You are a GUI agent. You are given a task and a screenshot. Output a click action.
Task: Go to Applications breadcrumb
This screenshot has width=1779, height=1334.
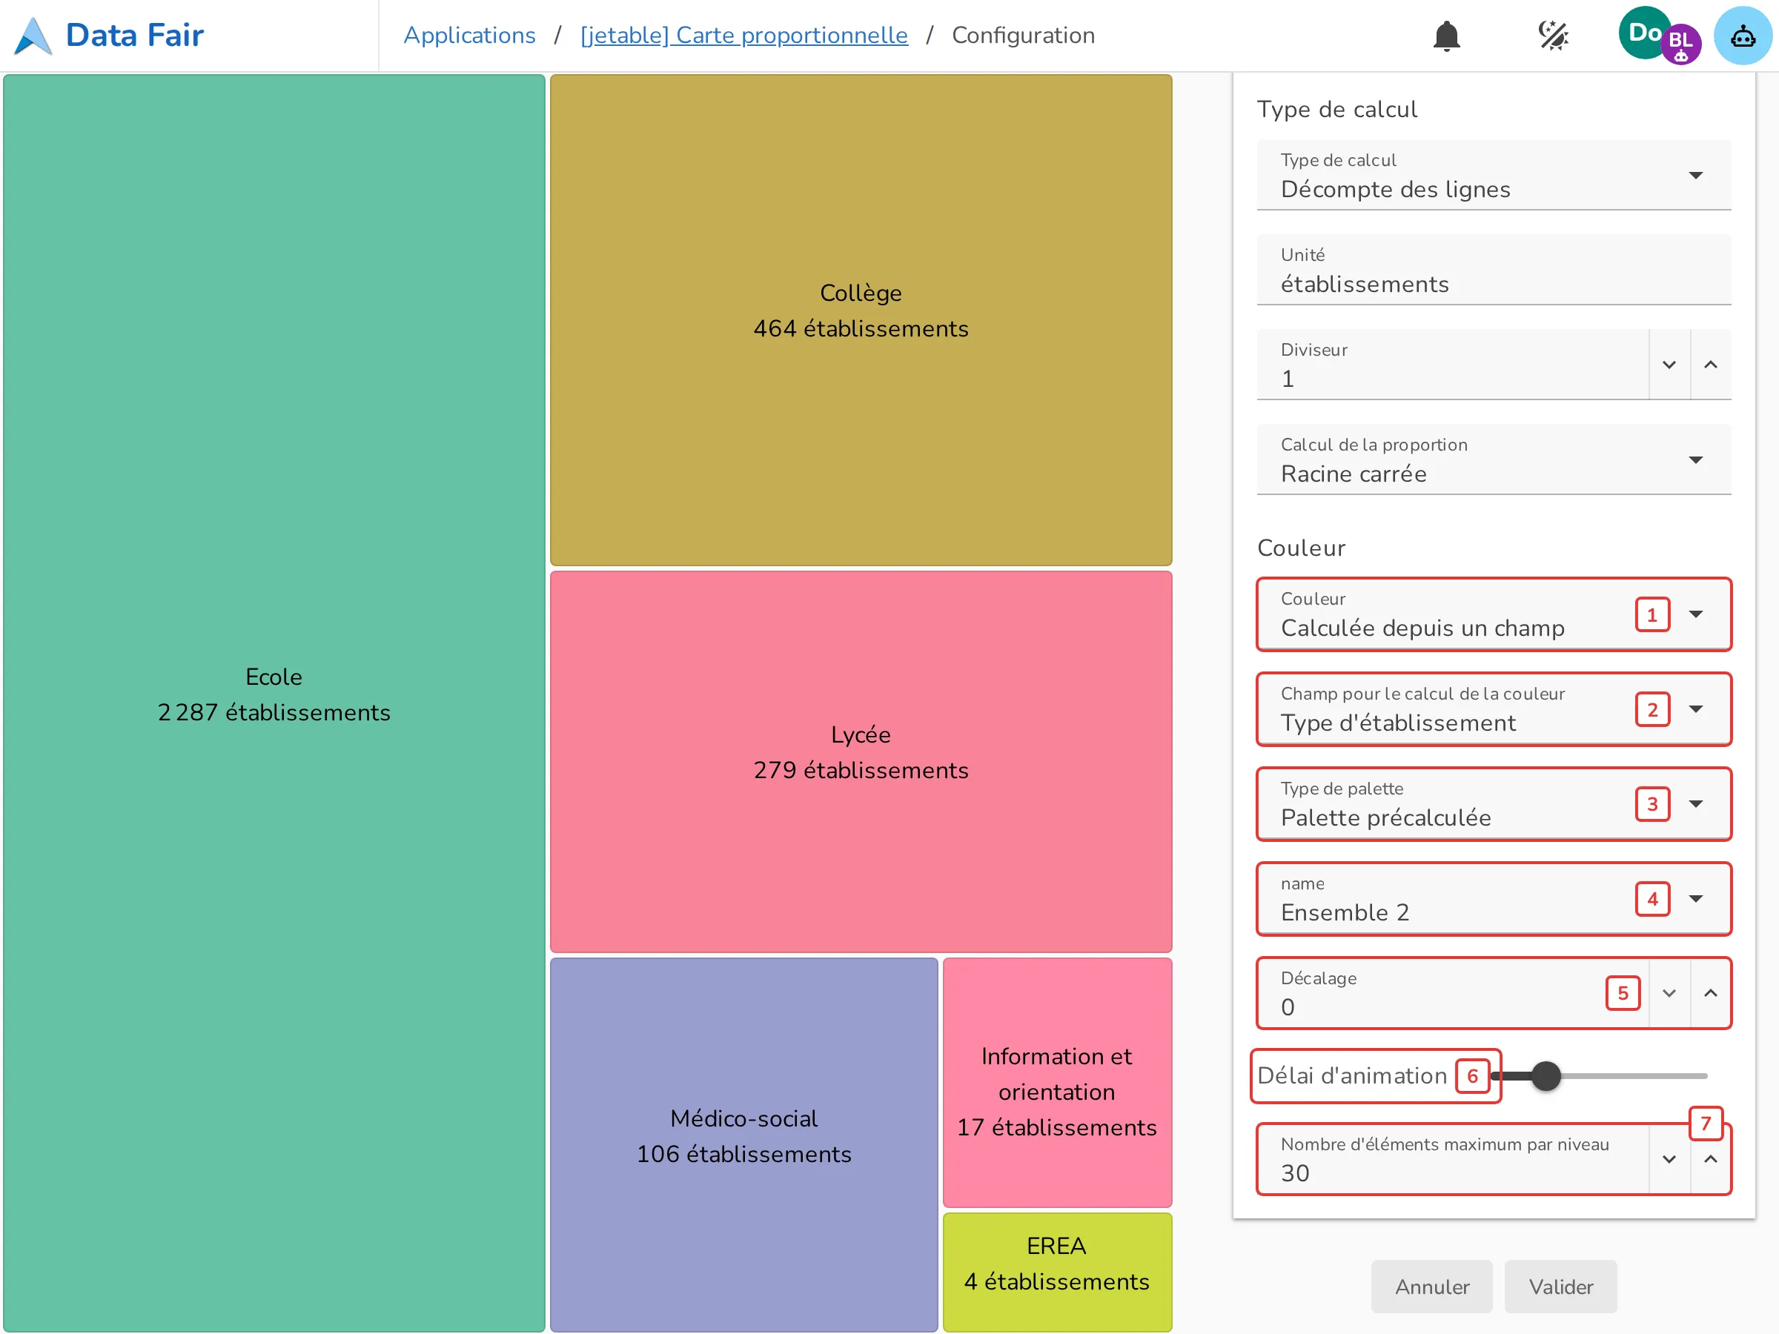coord(470,36)
